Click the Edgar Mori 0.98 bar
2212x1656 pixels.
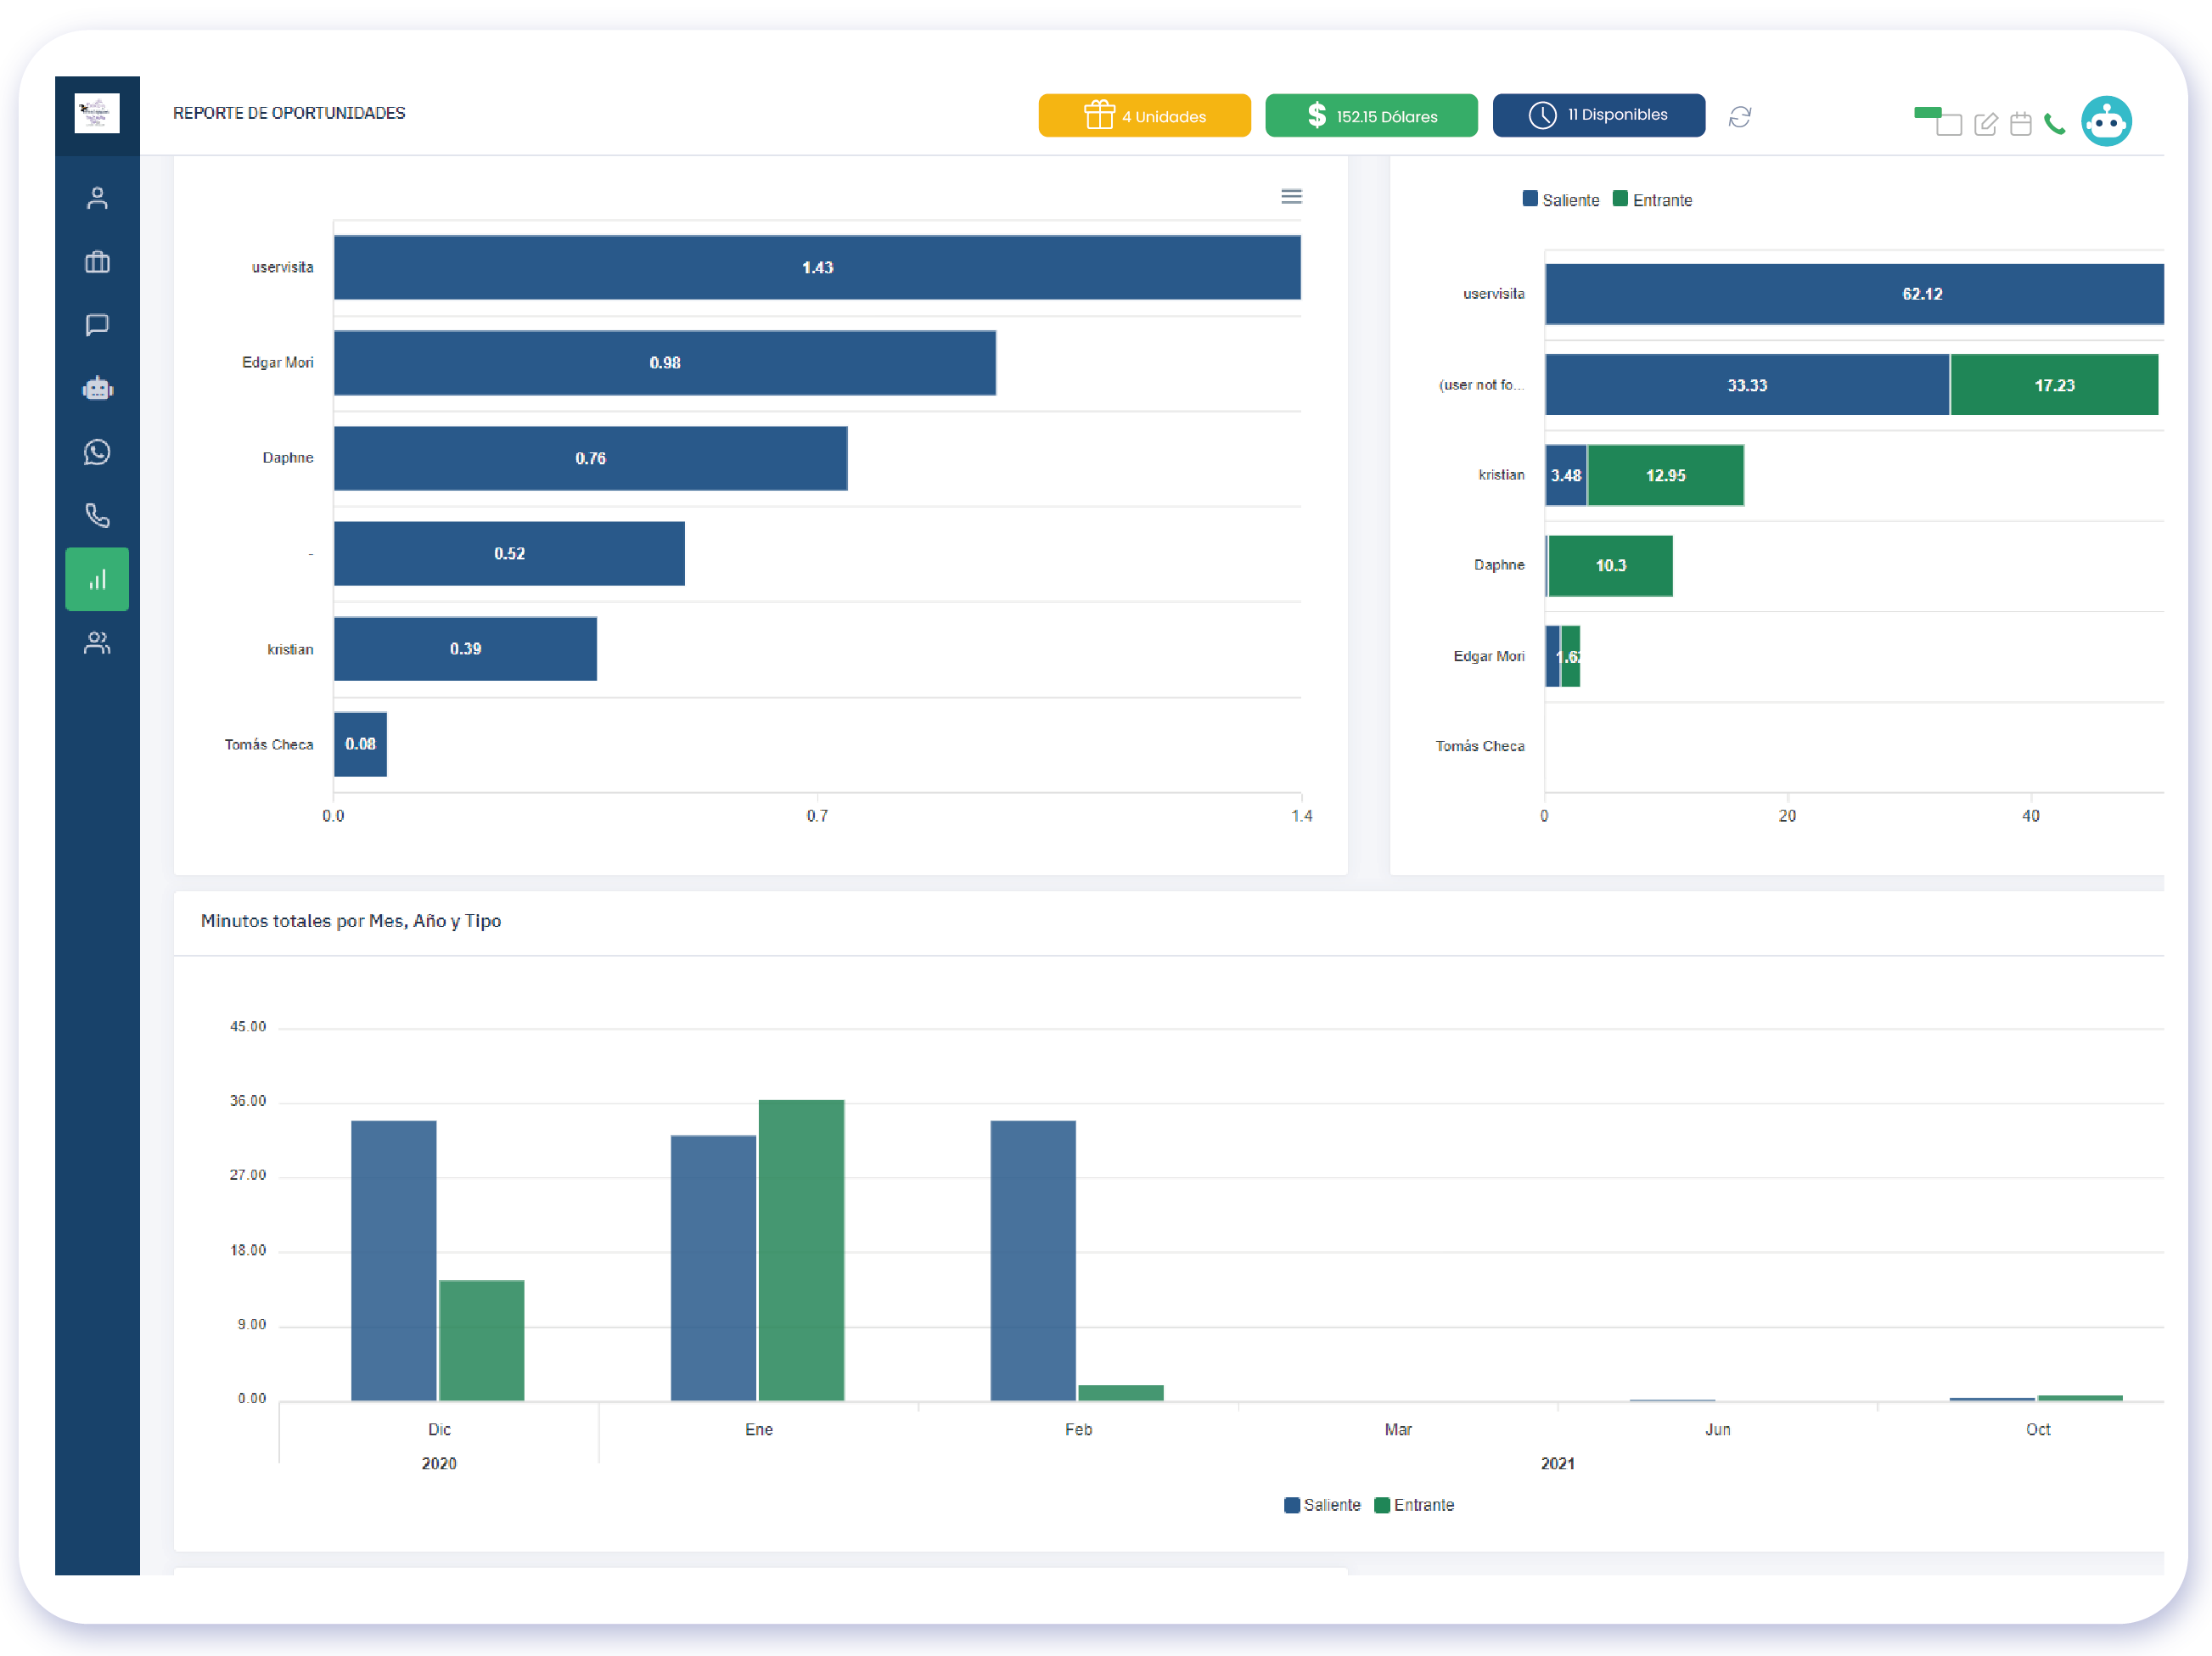point(665,363)
